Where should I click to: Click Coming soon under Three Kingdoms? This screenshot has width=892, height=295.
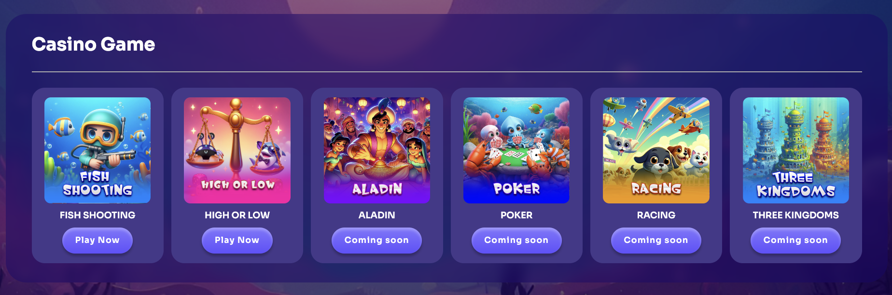point(795,240)
